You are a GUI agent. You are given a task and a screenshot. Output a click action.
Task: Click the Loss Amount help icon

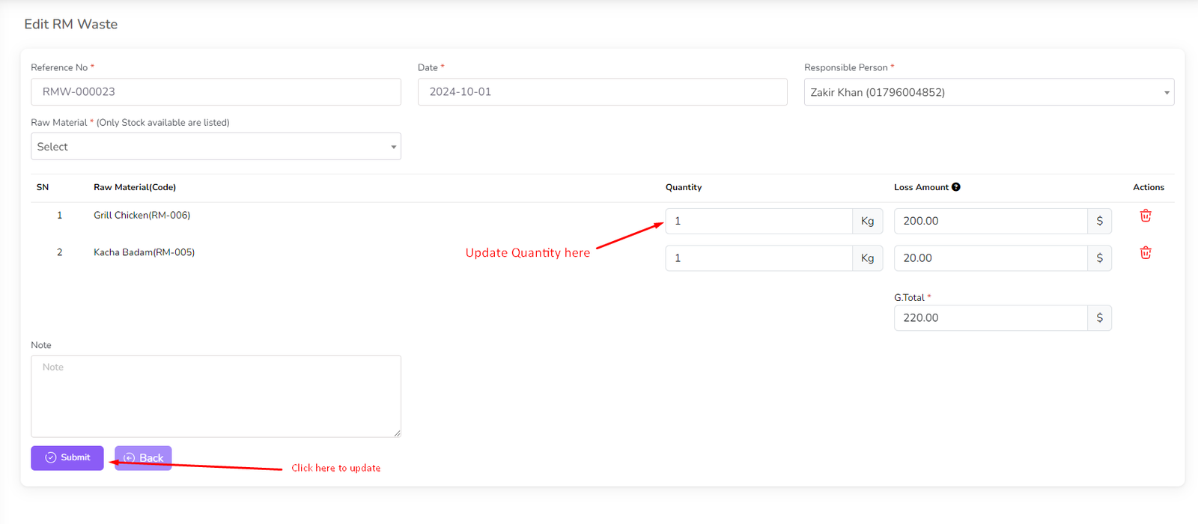pos(956,187)
